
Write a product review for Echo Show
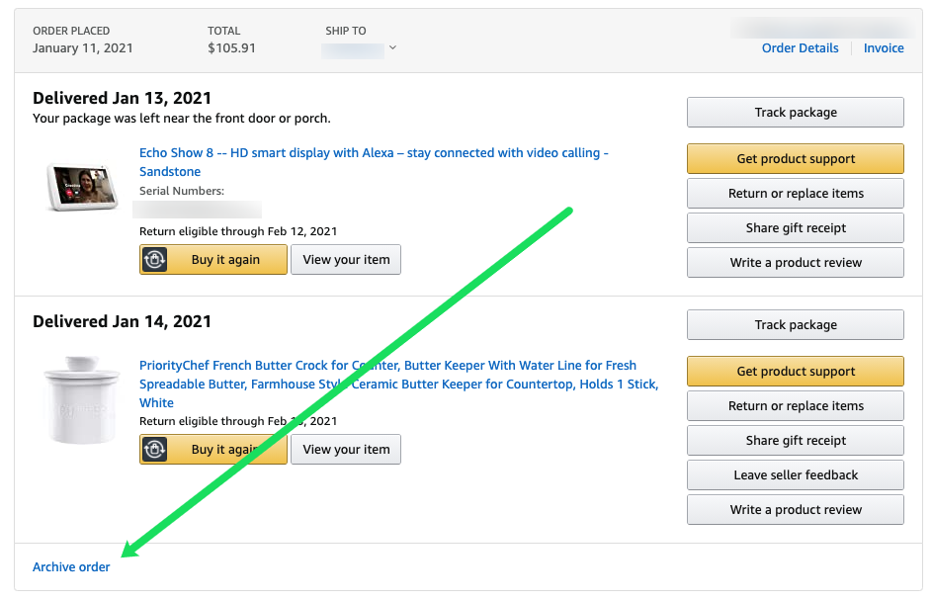click(796, 262)
